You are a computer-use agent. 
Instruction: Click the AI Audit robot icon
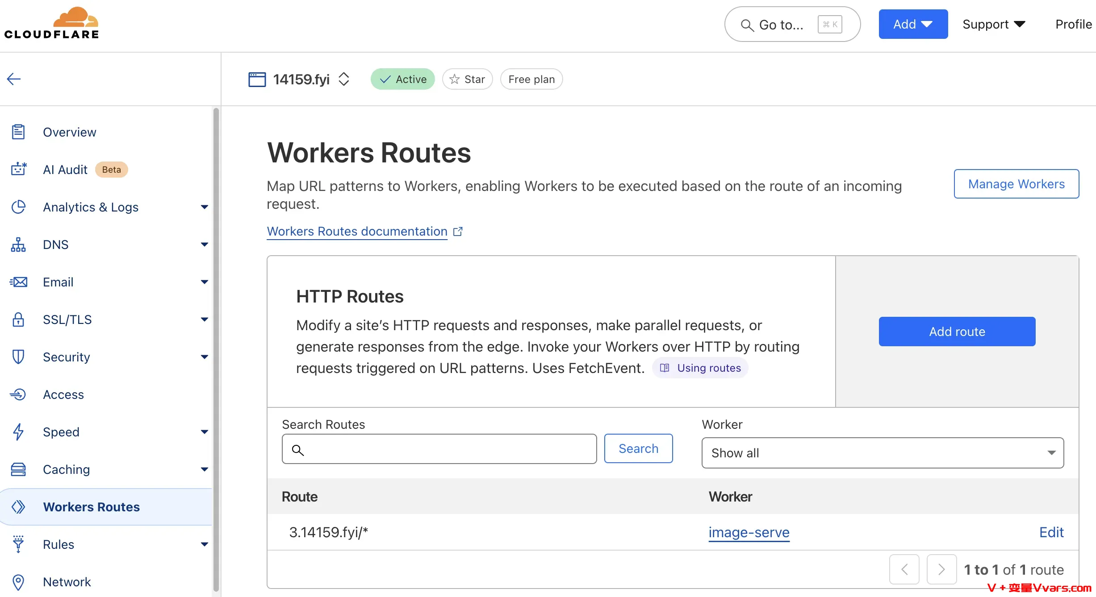click(x=18, y=170)
